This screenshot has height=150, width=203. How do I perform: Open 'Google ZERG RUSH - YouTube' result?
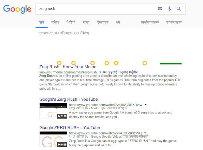click(70, 127)
